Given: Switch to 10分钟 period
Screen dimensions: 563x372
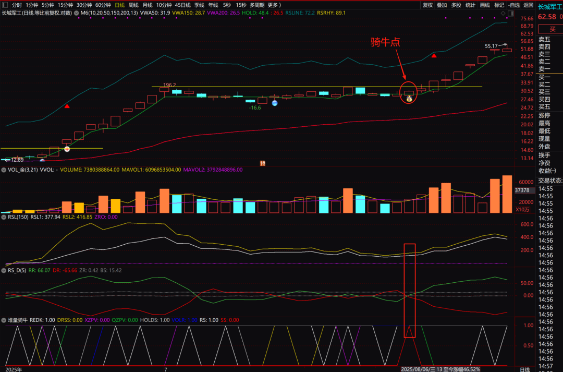Looking at the screenshot, I should [164, 5].
